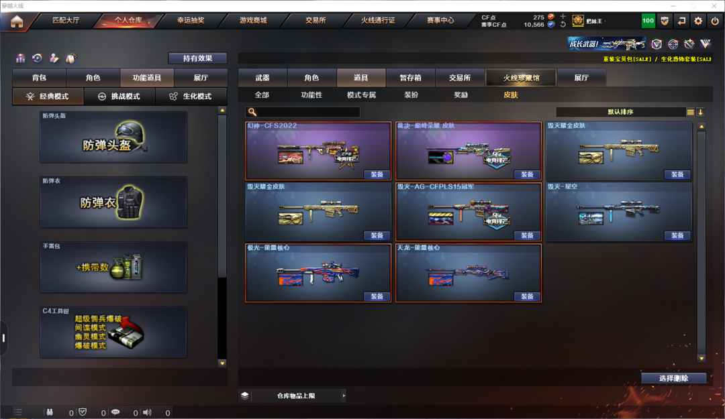The width and height of the screenshot is (725, 419).
Task: Click the clan shield icon in the status bar
Action: click(x=83, y=412)
